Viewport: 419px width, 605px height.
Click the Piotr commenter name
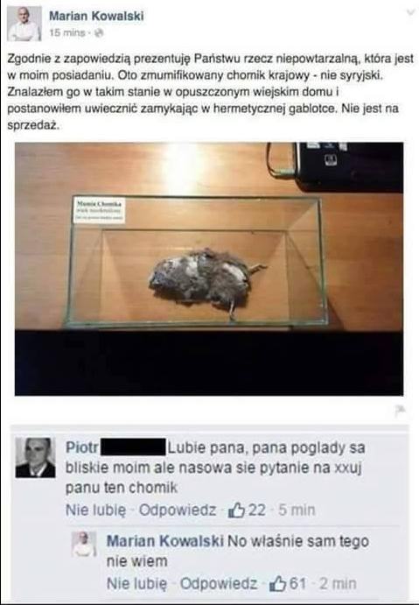point(82,447)
